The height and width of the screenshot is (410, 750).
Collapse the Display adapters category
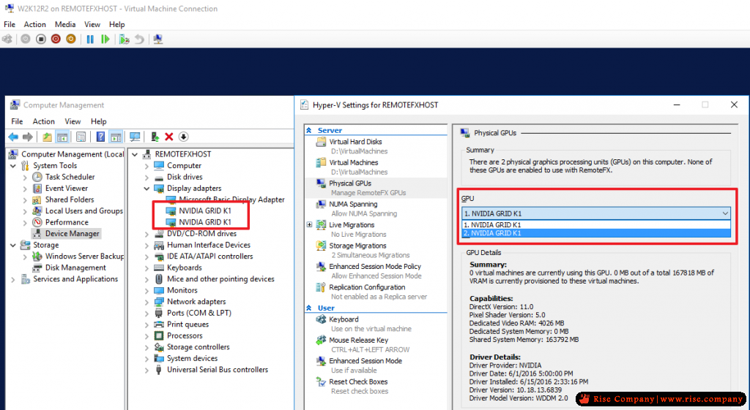tap(146, 189)
